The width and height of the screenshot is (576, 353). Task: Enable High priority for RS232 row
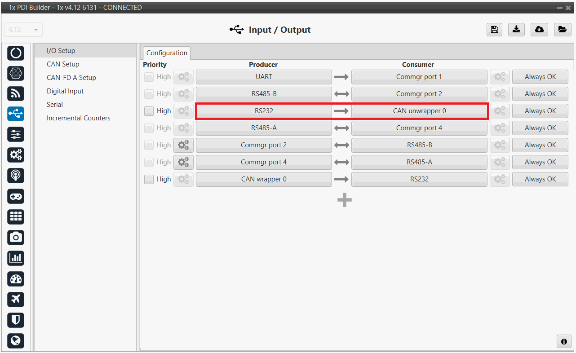coord(149,111)
